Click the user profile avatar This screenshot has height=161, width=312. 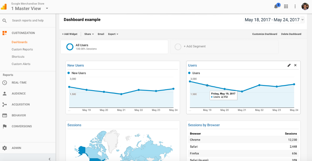pos(305,6)
